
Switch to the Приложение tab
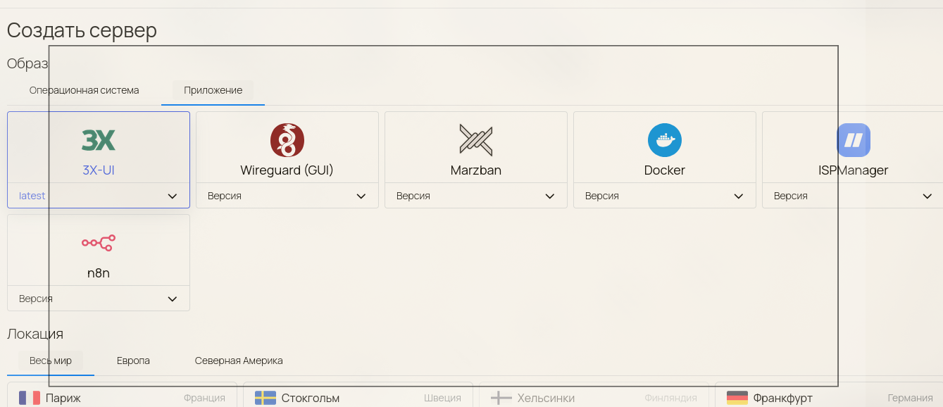tap(213, 90)
